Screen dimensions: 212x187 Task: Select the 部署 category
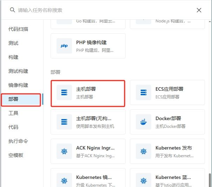point(21,99)
